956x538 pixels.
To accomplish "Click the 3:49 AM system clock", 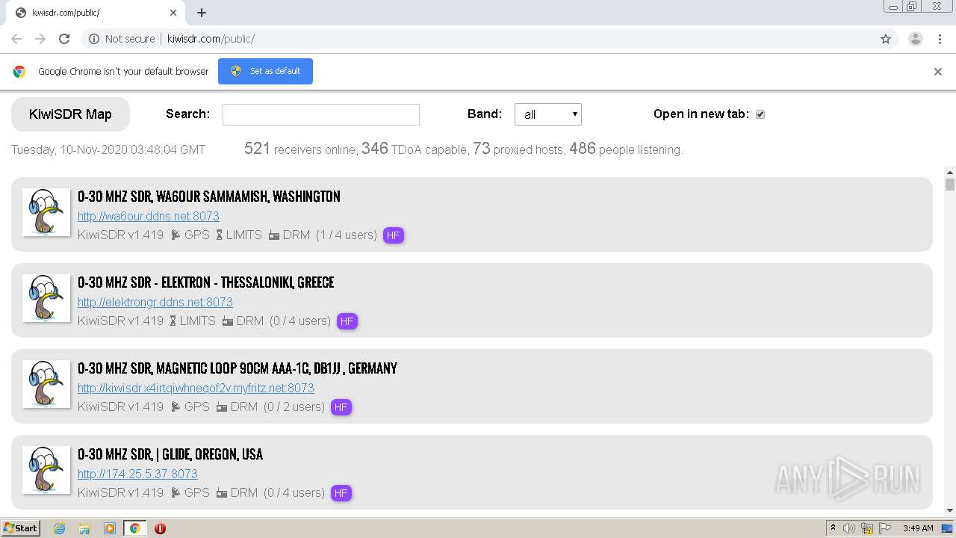I will pos(918,528).
